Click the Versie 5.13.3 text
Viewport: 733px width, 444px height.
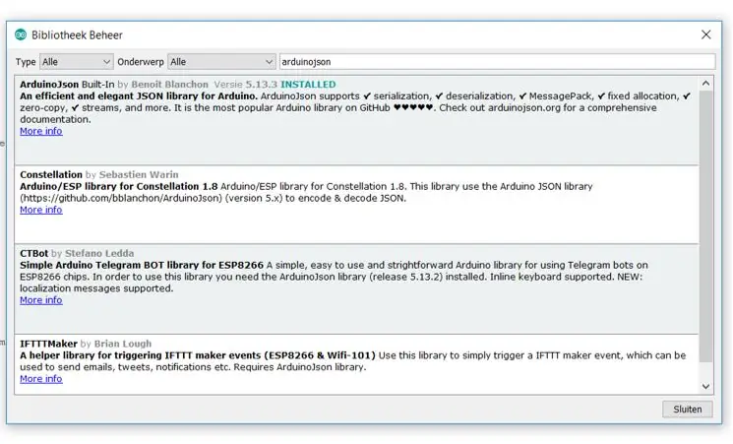[x=245, y=85]
